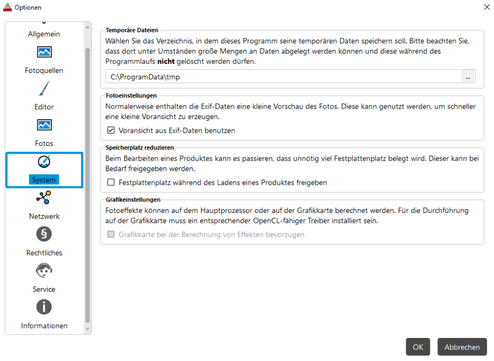Screen dimensions: 494x361
Task: Toggle Grafikkarte bei der Berechnung bevorzugen
Action: pyautogui.click(x=111, y=234)
